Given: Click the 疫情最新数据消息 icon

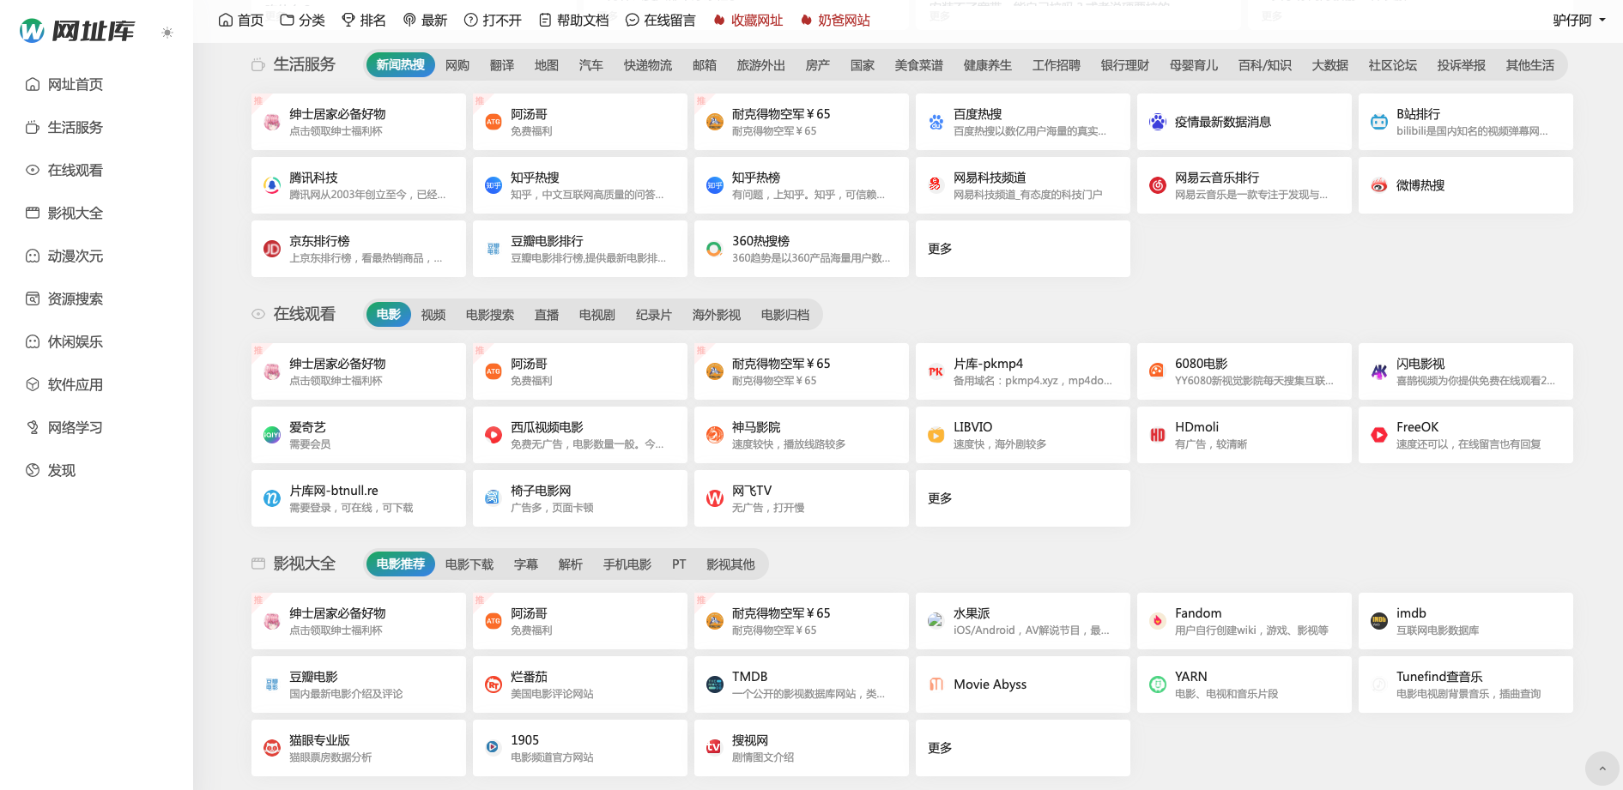Looking at the screenshot, I should 1158,122.
